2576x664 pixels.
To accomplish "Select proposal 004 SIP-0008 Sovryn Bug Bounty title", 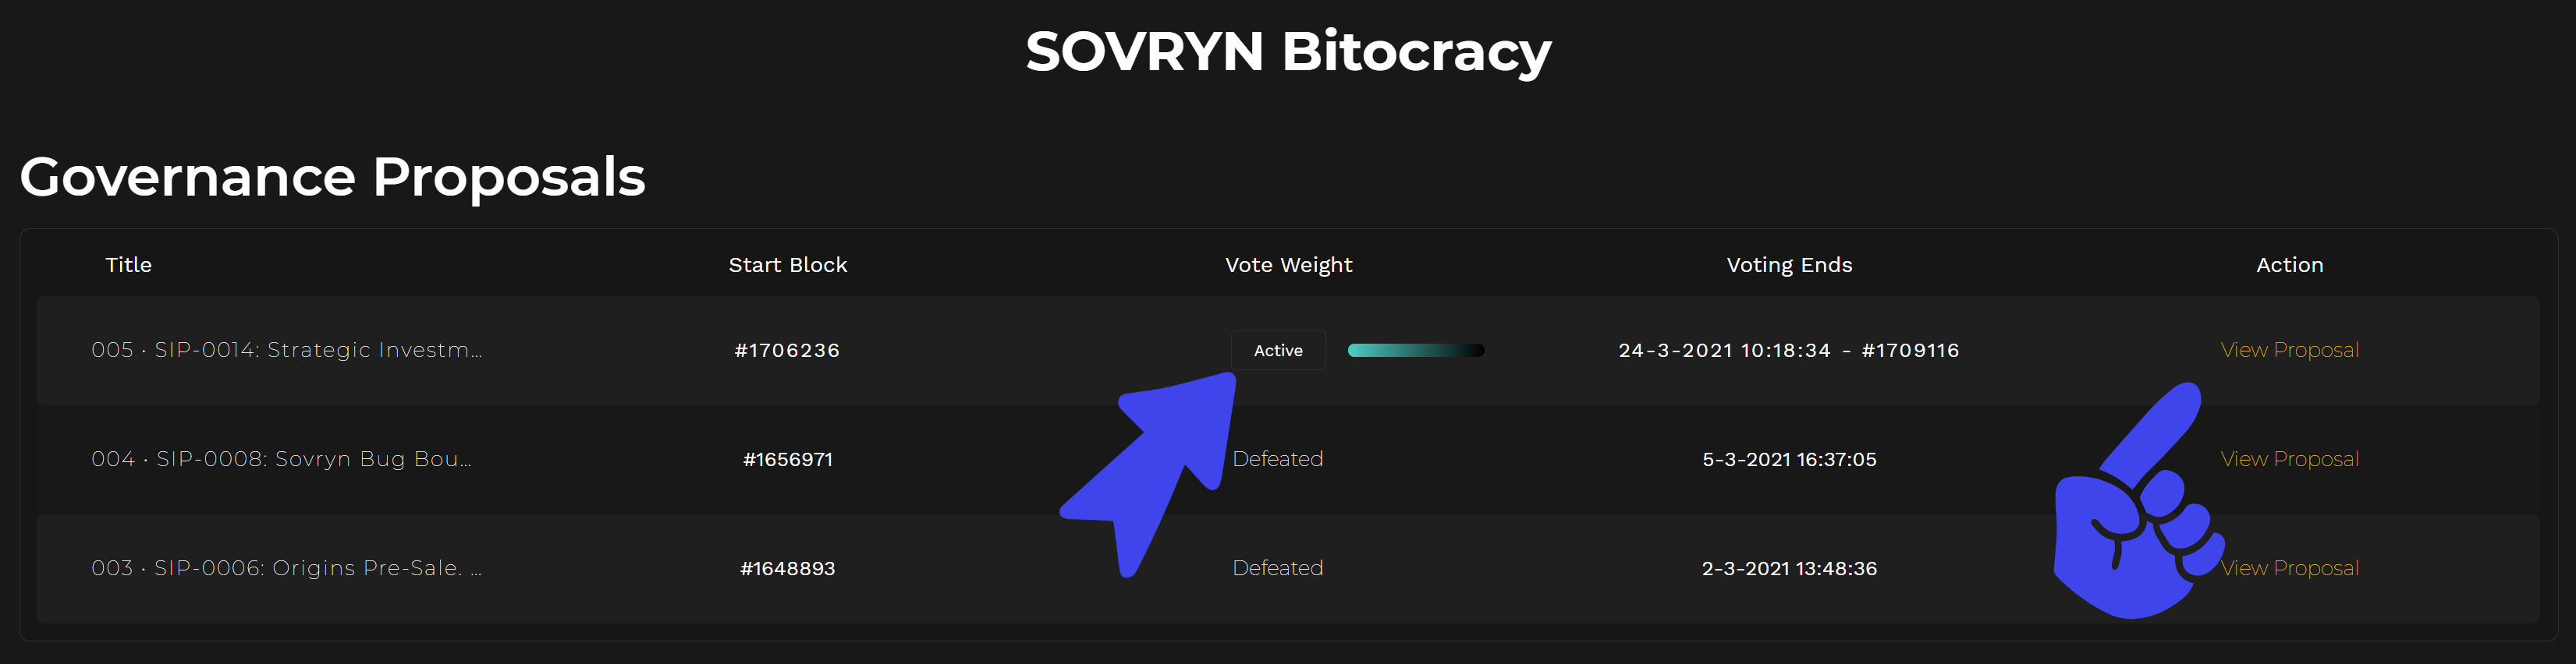I will coord(281,458).
